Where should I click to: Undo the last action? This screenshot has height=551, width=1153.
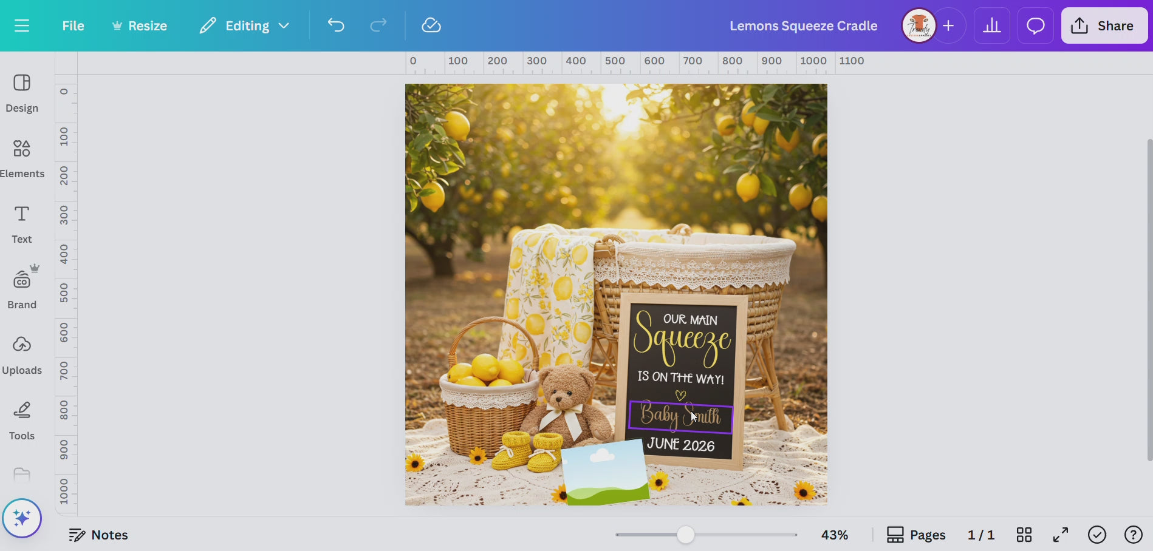[x=336, y=25]
